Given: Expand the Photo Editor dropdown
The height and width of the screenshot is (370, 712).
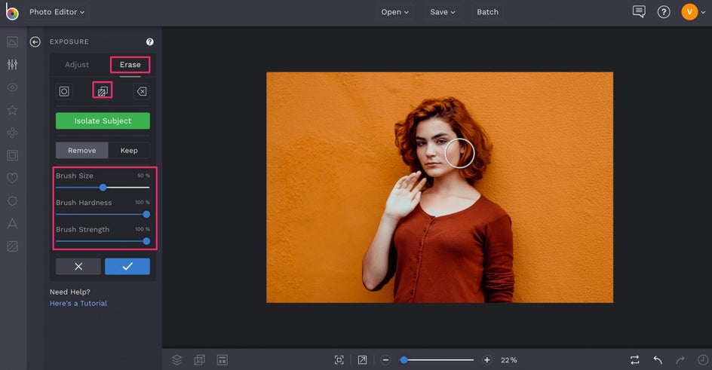Looking at the screenshot, I should (x=57, y=12).
